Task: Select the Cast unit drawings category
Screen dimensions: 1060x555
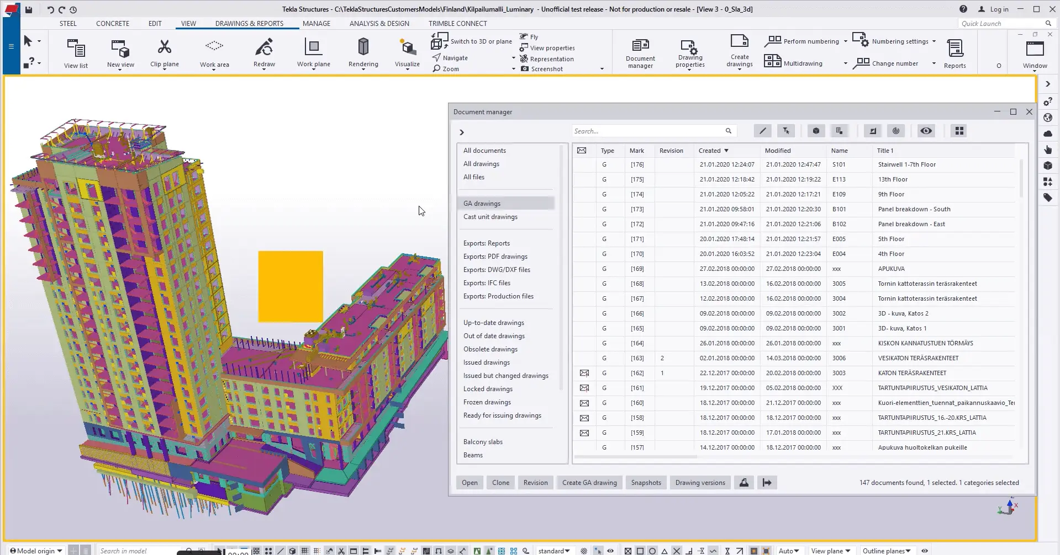Action: tap(491, 217)
